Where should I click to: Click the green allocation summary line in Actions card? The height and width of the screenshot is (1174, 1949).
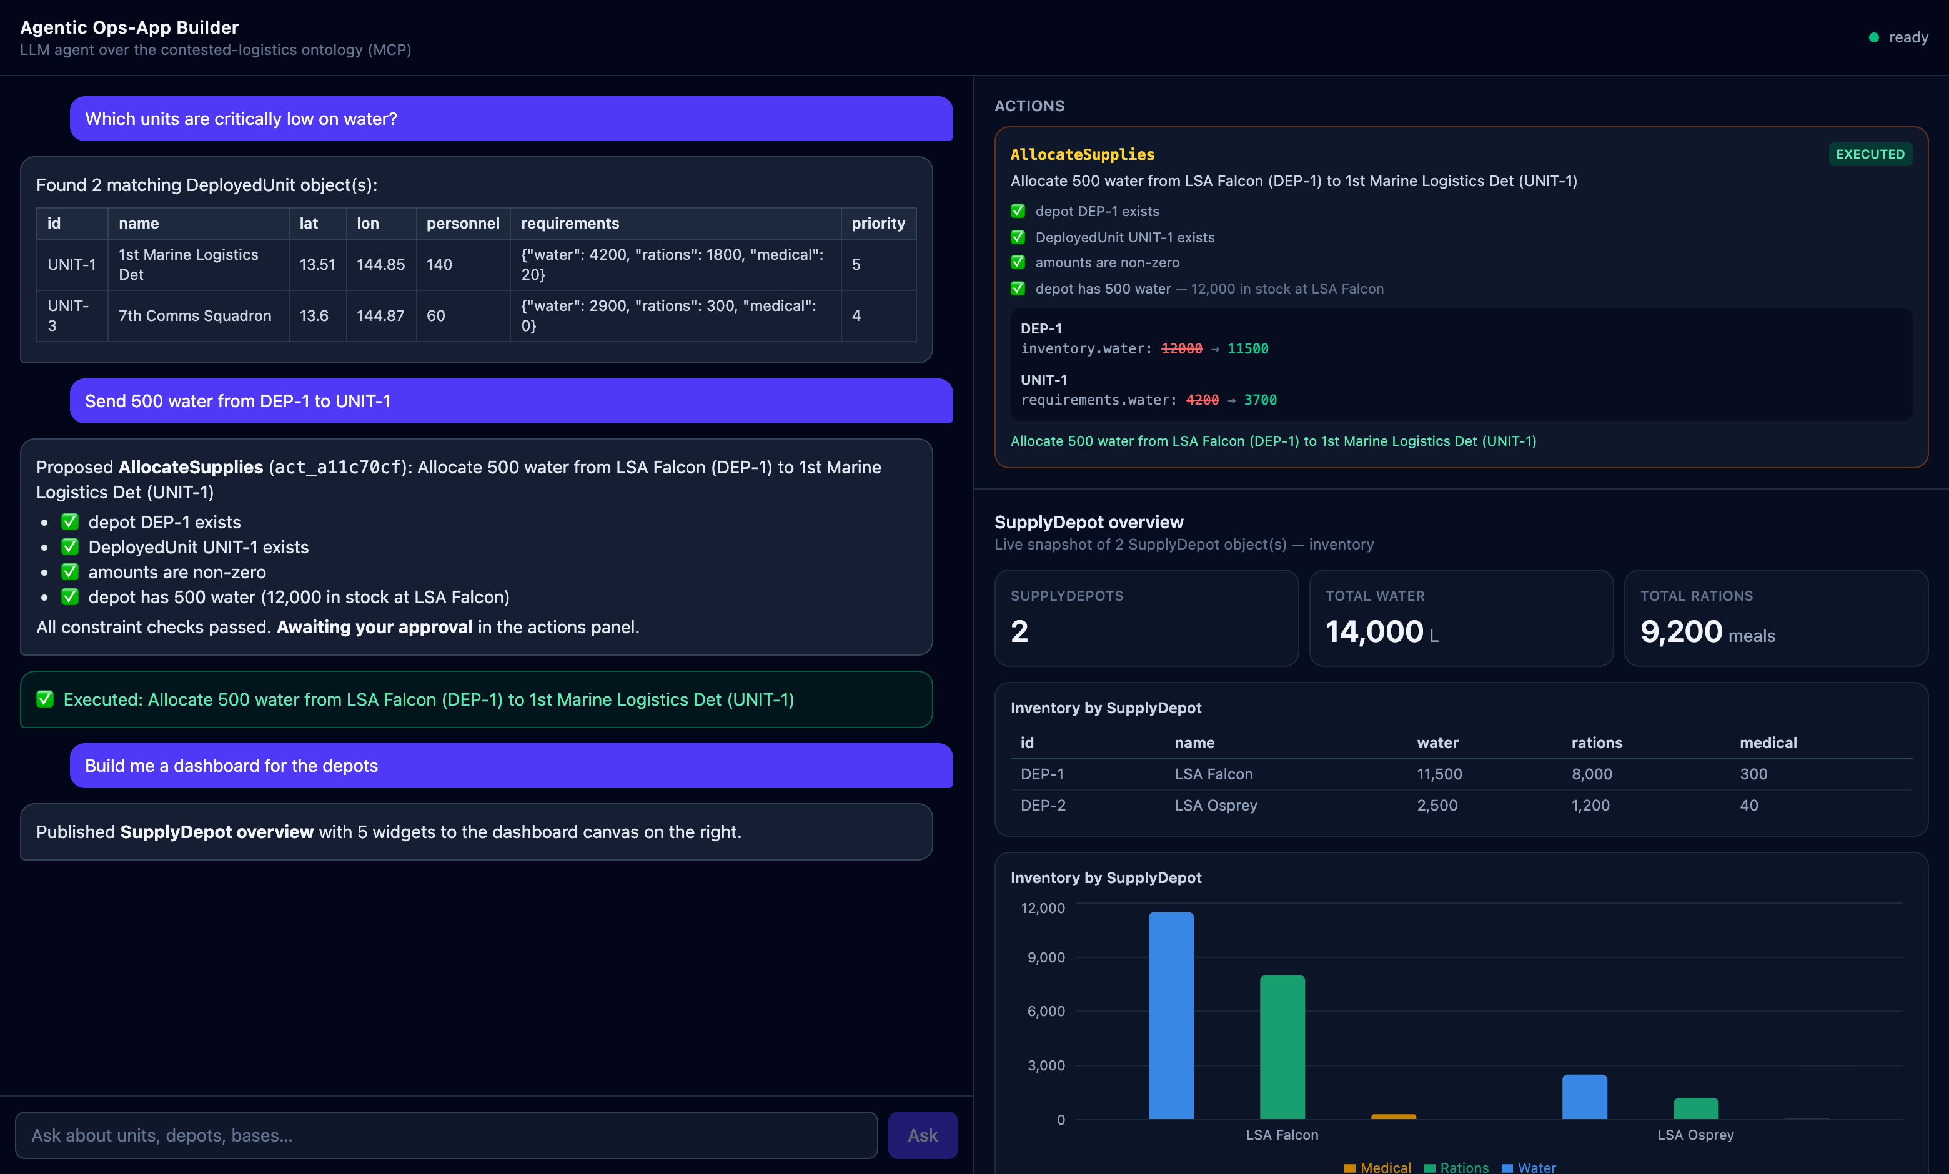tap(1272, 441)
